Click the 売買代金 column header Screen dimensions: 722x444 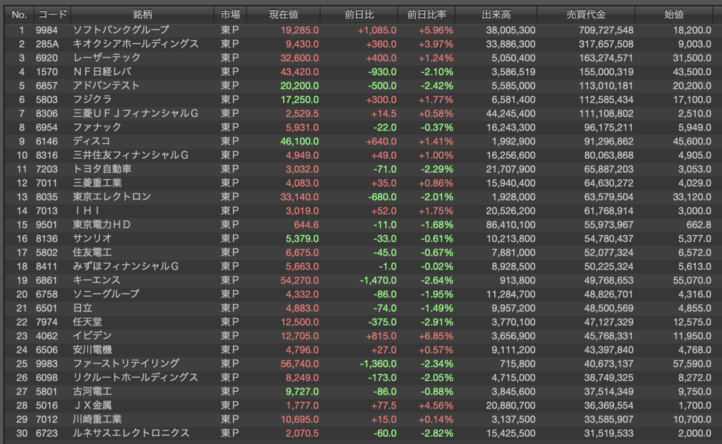(585, 14)
